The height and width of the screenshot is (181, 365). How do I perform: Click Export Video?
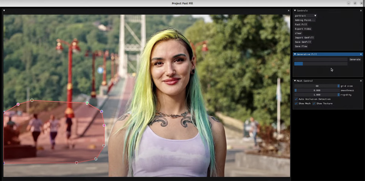302,29
